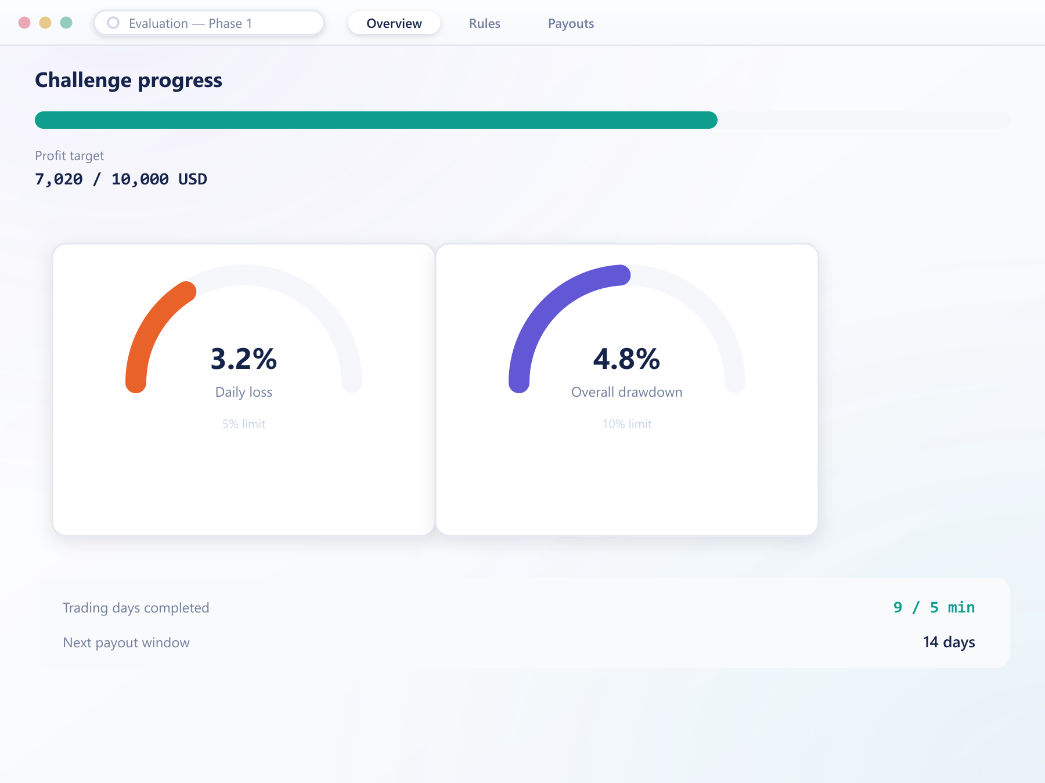Click the 9 / 5 min value
The height and width of the screenshot is (783, 1045).
pyautogui.click(x=934, y=607)
